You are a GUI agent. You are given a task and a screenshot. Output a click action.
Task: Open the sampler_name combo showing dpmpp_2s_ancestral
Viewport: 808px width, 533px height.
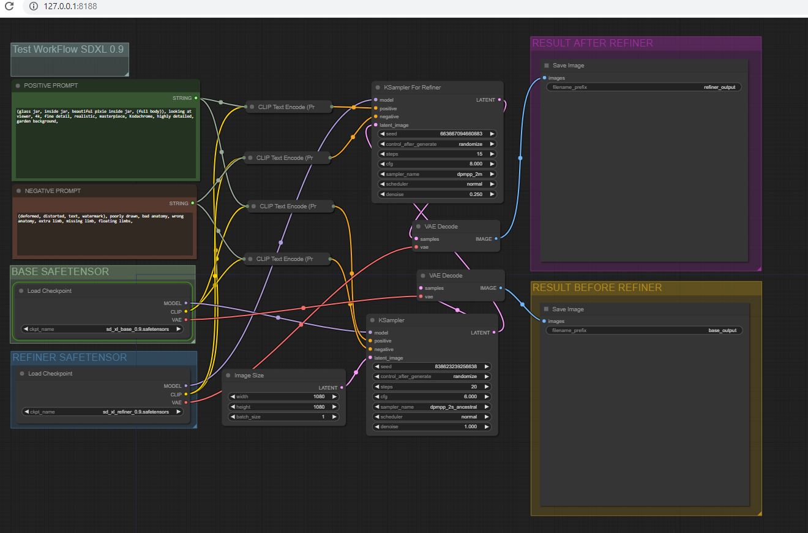pos(431,407)
